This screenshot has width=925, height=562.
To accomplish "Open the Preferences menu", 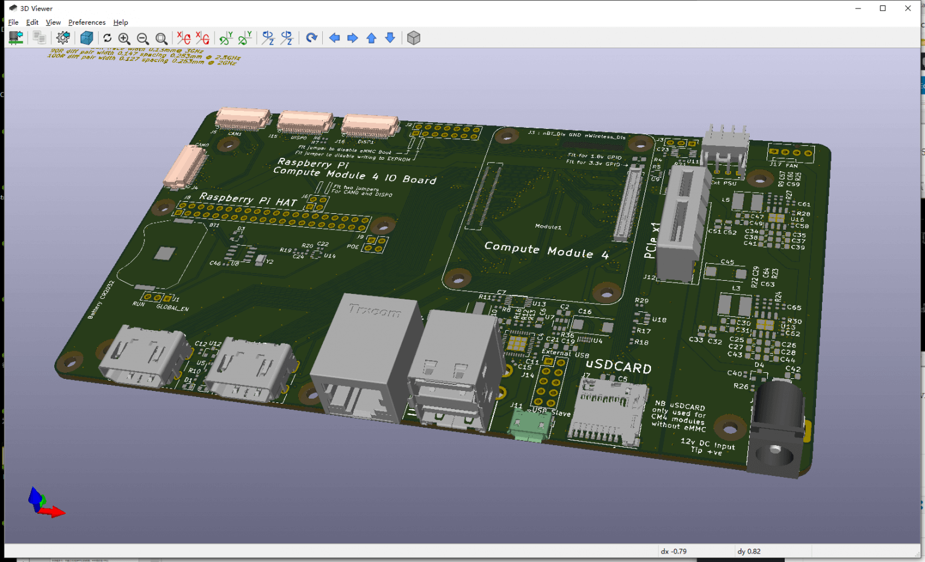I will coord(87,22).
